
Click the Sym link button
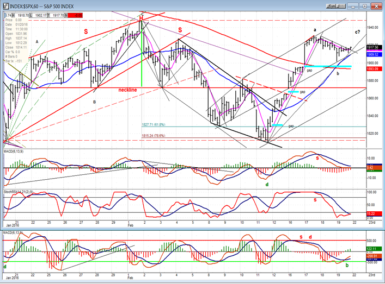(x=332, y=7)
